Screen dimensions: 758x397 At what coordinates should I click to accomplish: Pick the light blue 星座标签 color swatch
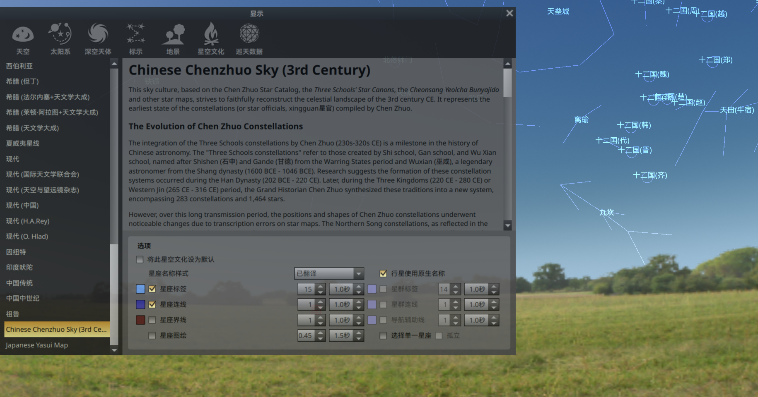(140, 289)
